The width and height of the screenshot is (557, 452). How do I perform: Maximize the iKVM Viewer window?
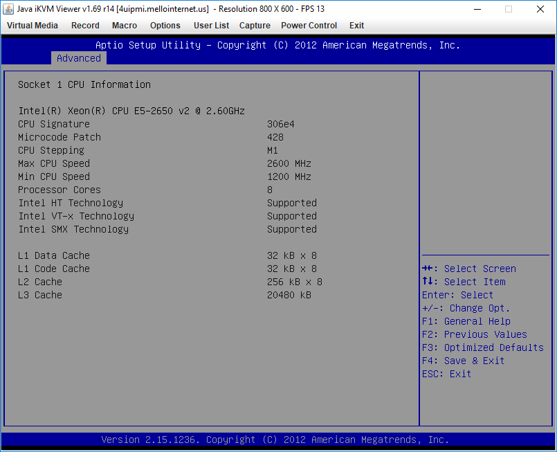coord(509,9)
